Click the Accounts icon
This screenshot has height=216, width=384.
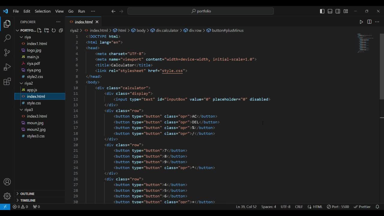point(7,182)
